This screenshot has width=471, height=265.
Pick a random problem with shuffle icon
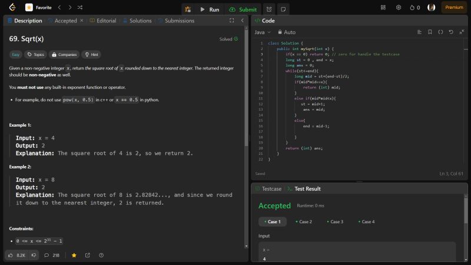(x=80, y=8)
